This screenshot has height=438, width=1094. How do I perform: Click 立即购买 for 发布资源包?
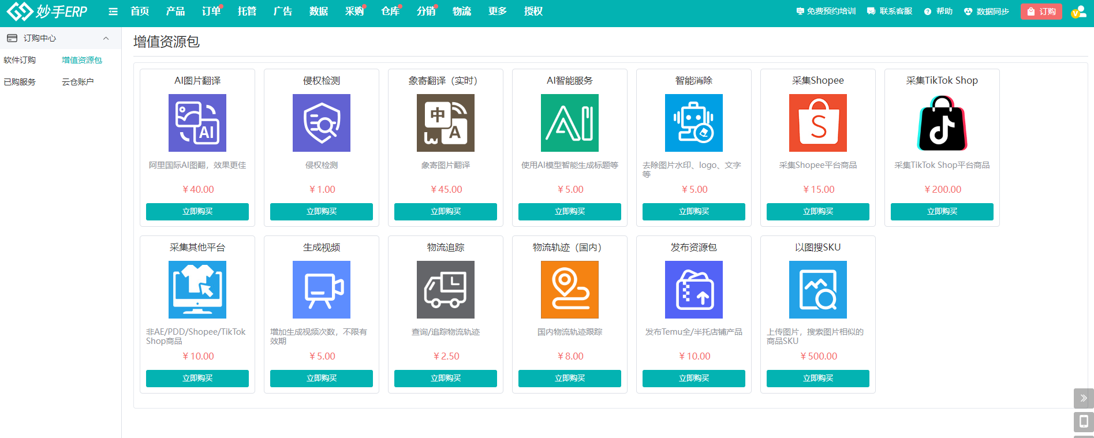coord(694,379)
